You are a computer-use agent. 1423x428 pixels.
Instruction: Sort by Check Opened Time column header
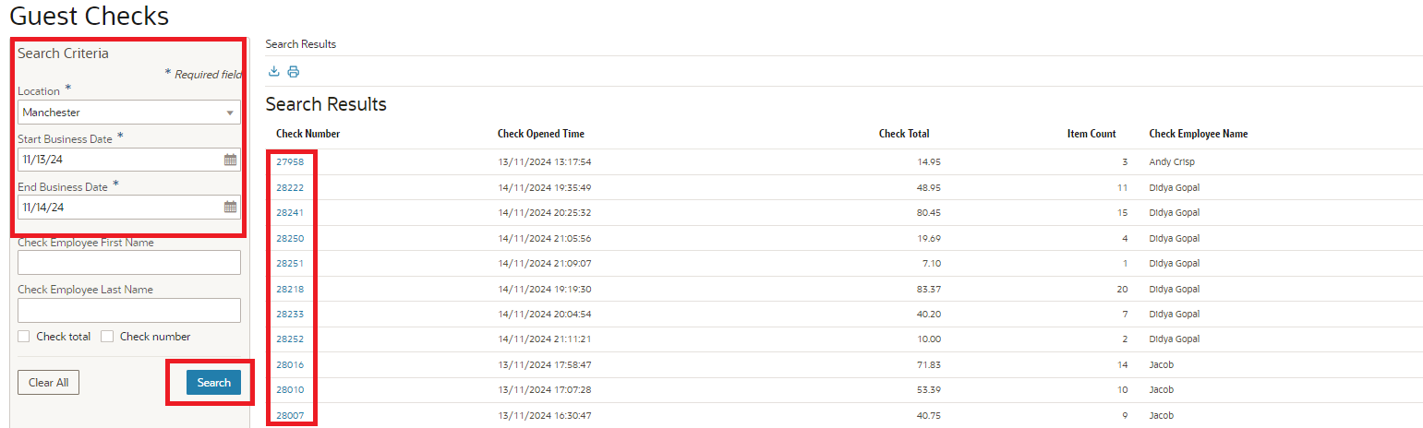pos(541,134)
